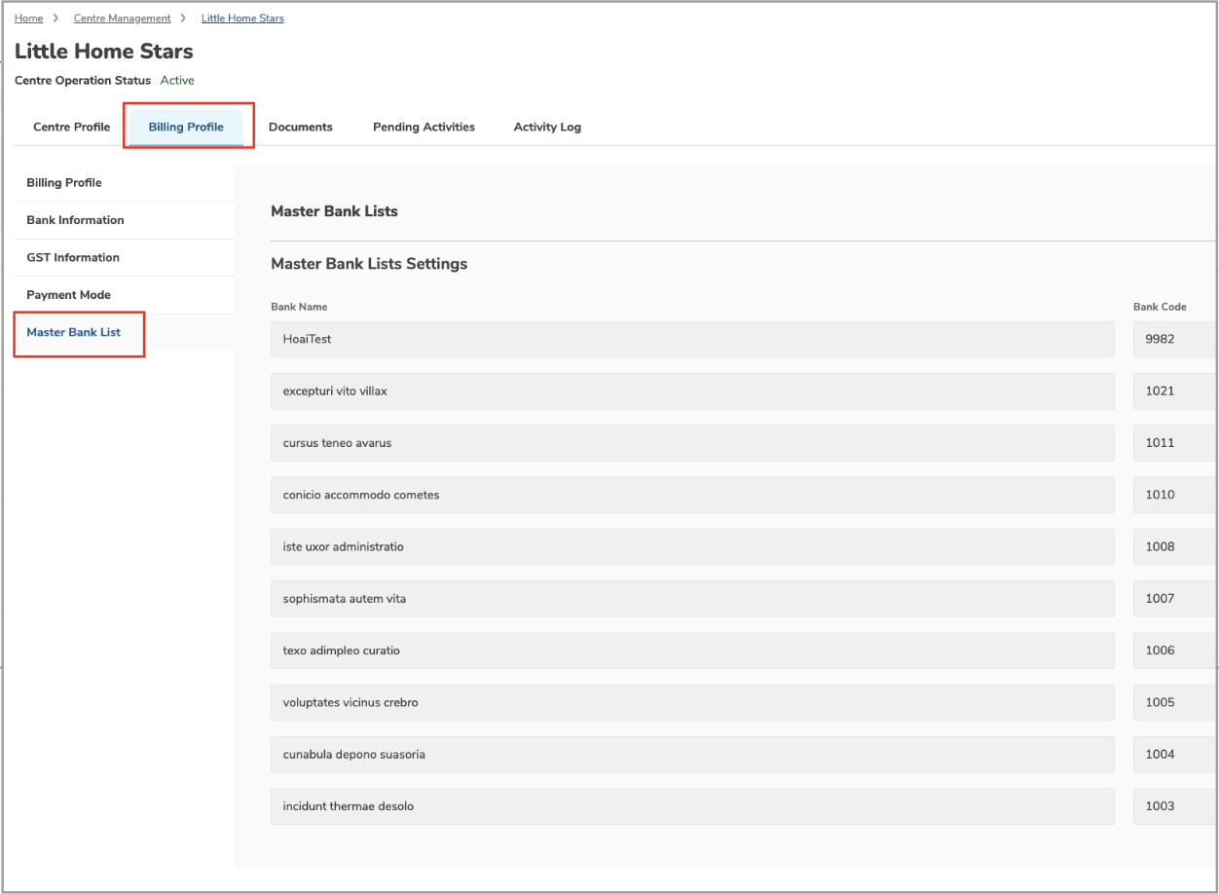Viewport: 1219px width, 894px height.
Task: Select Billing Profile in the sidebar
Action: tap(64, 183)
